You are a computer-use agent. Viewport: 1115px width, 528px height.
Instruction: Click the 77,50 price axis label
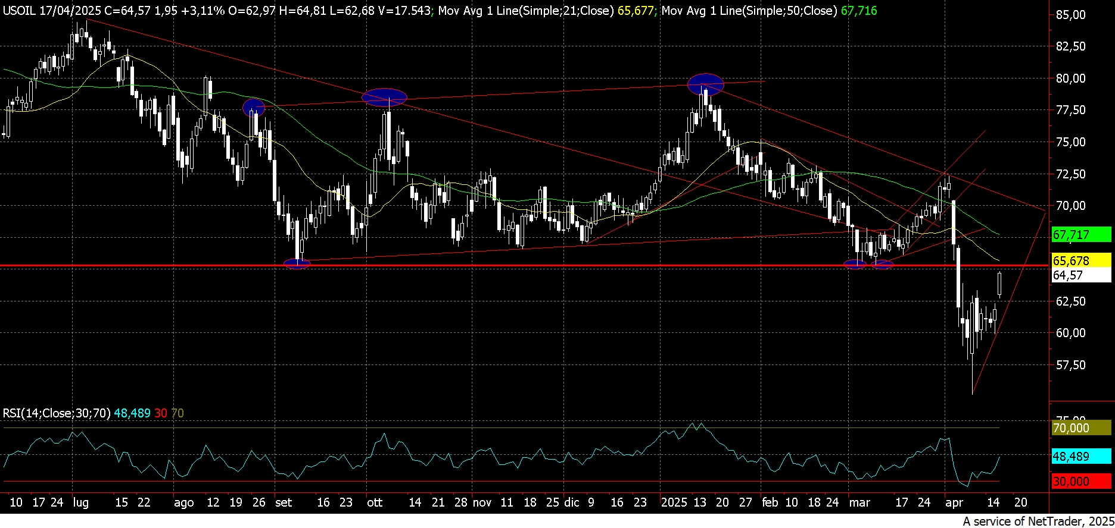click(x=1070, y=110)
